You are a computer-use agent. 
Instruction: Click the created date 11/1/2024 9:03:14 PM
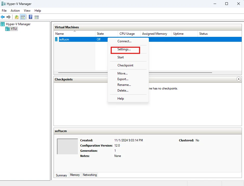(129, 140)
